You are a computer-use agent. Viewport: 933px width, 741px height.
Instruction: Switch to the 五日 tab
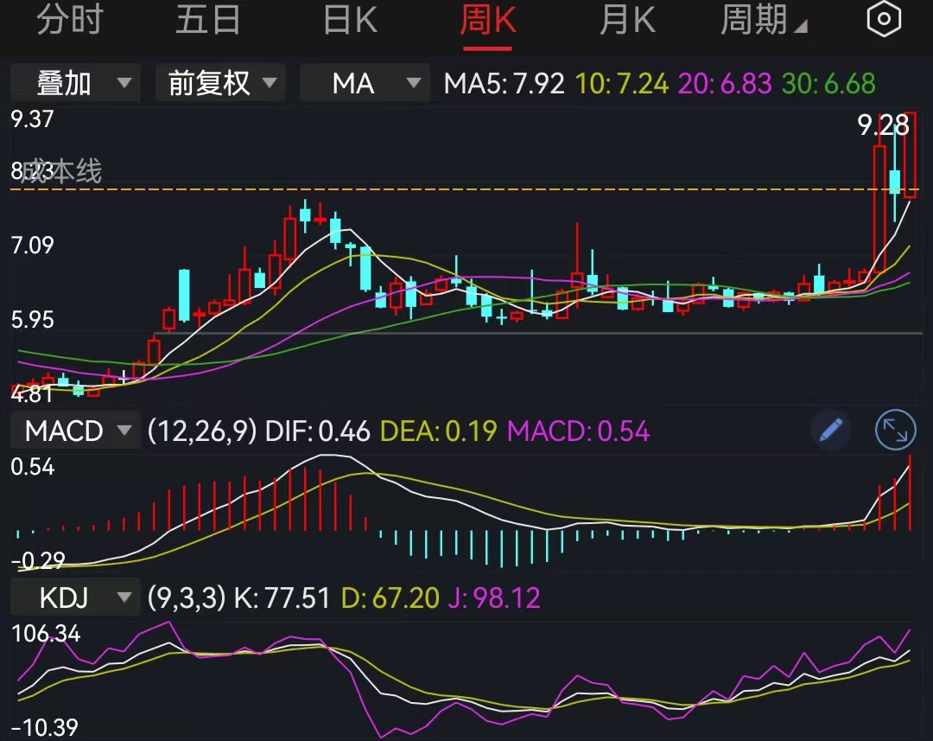(x=208, y=18)
